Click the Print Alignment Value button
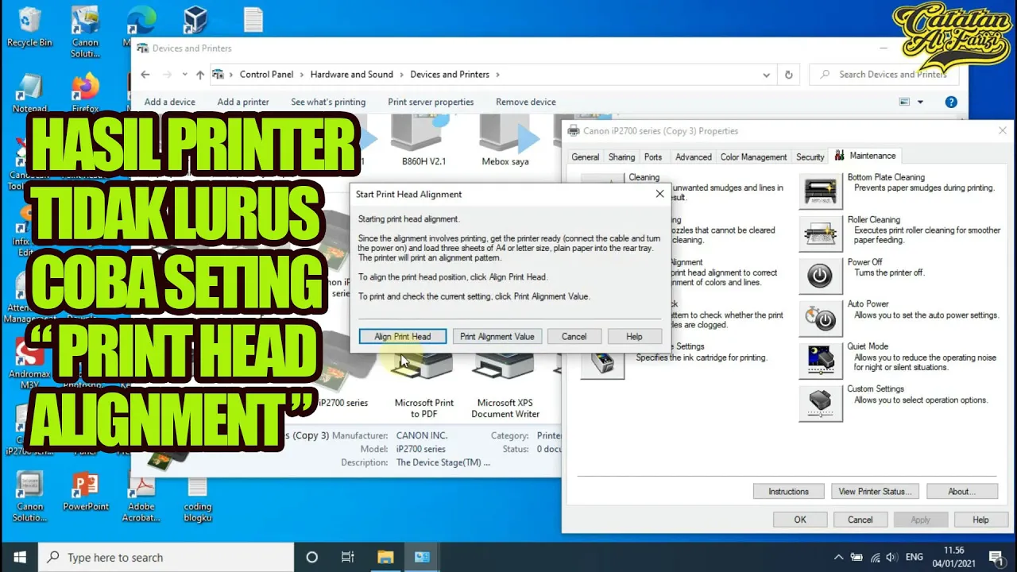Viewport: 1017px width, 572px height. [x=497, y=337]
